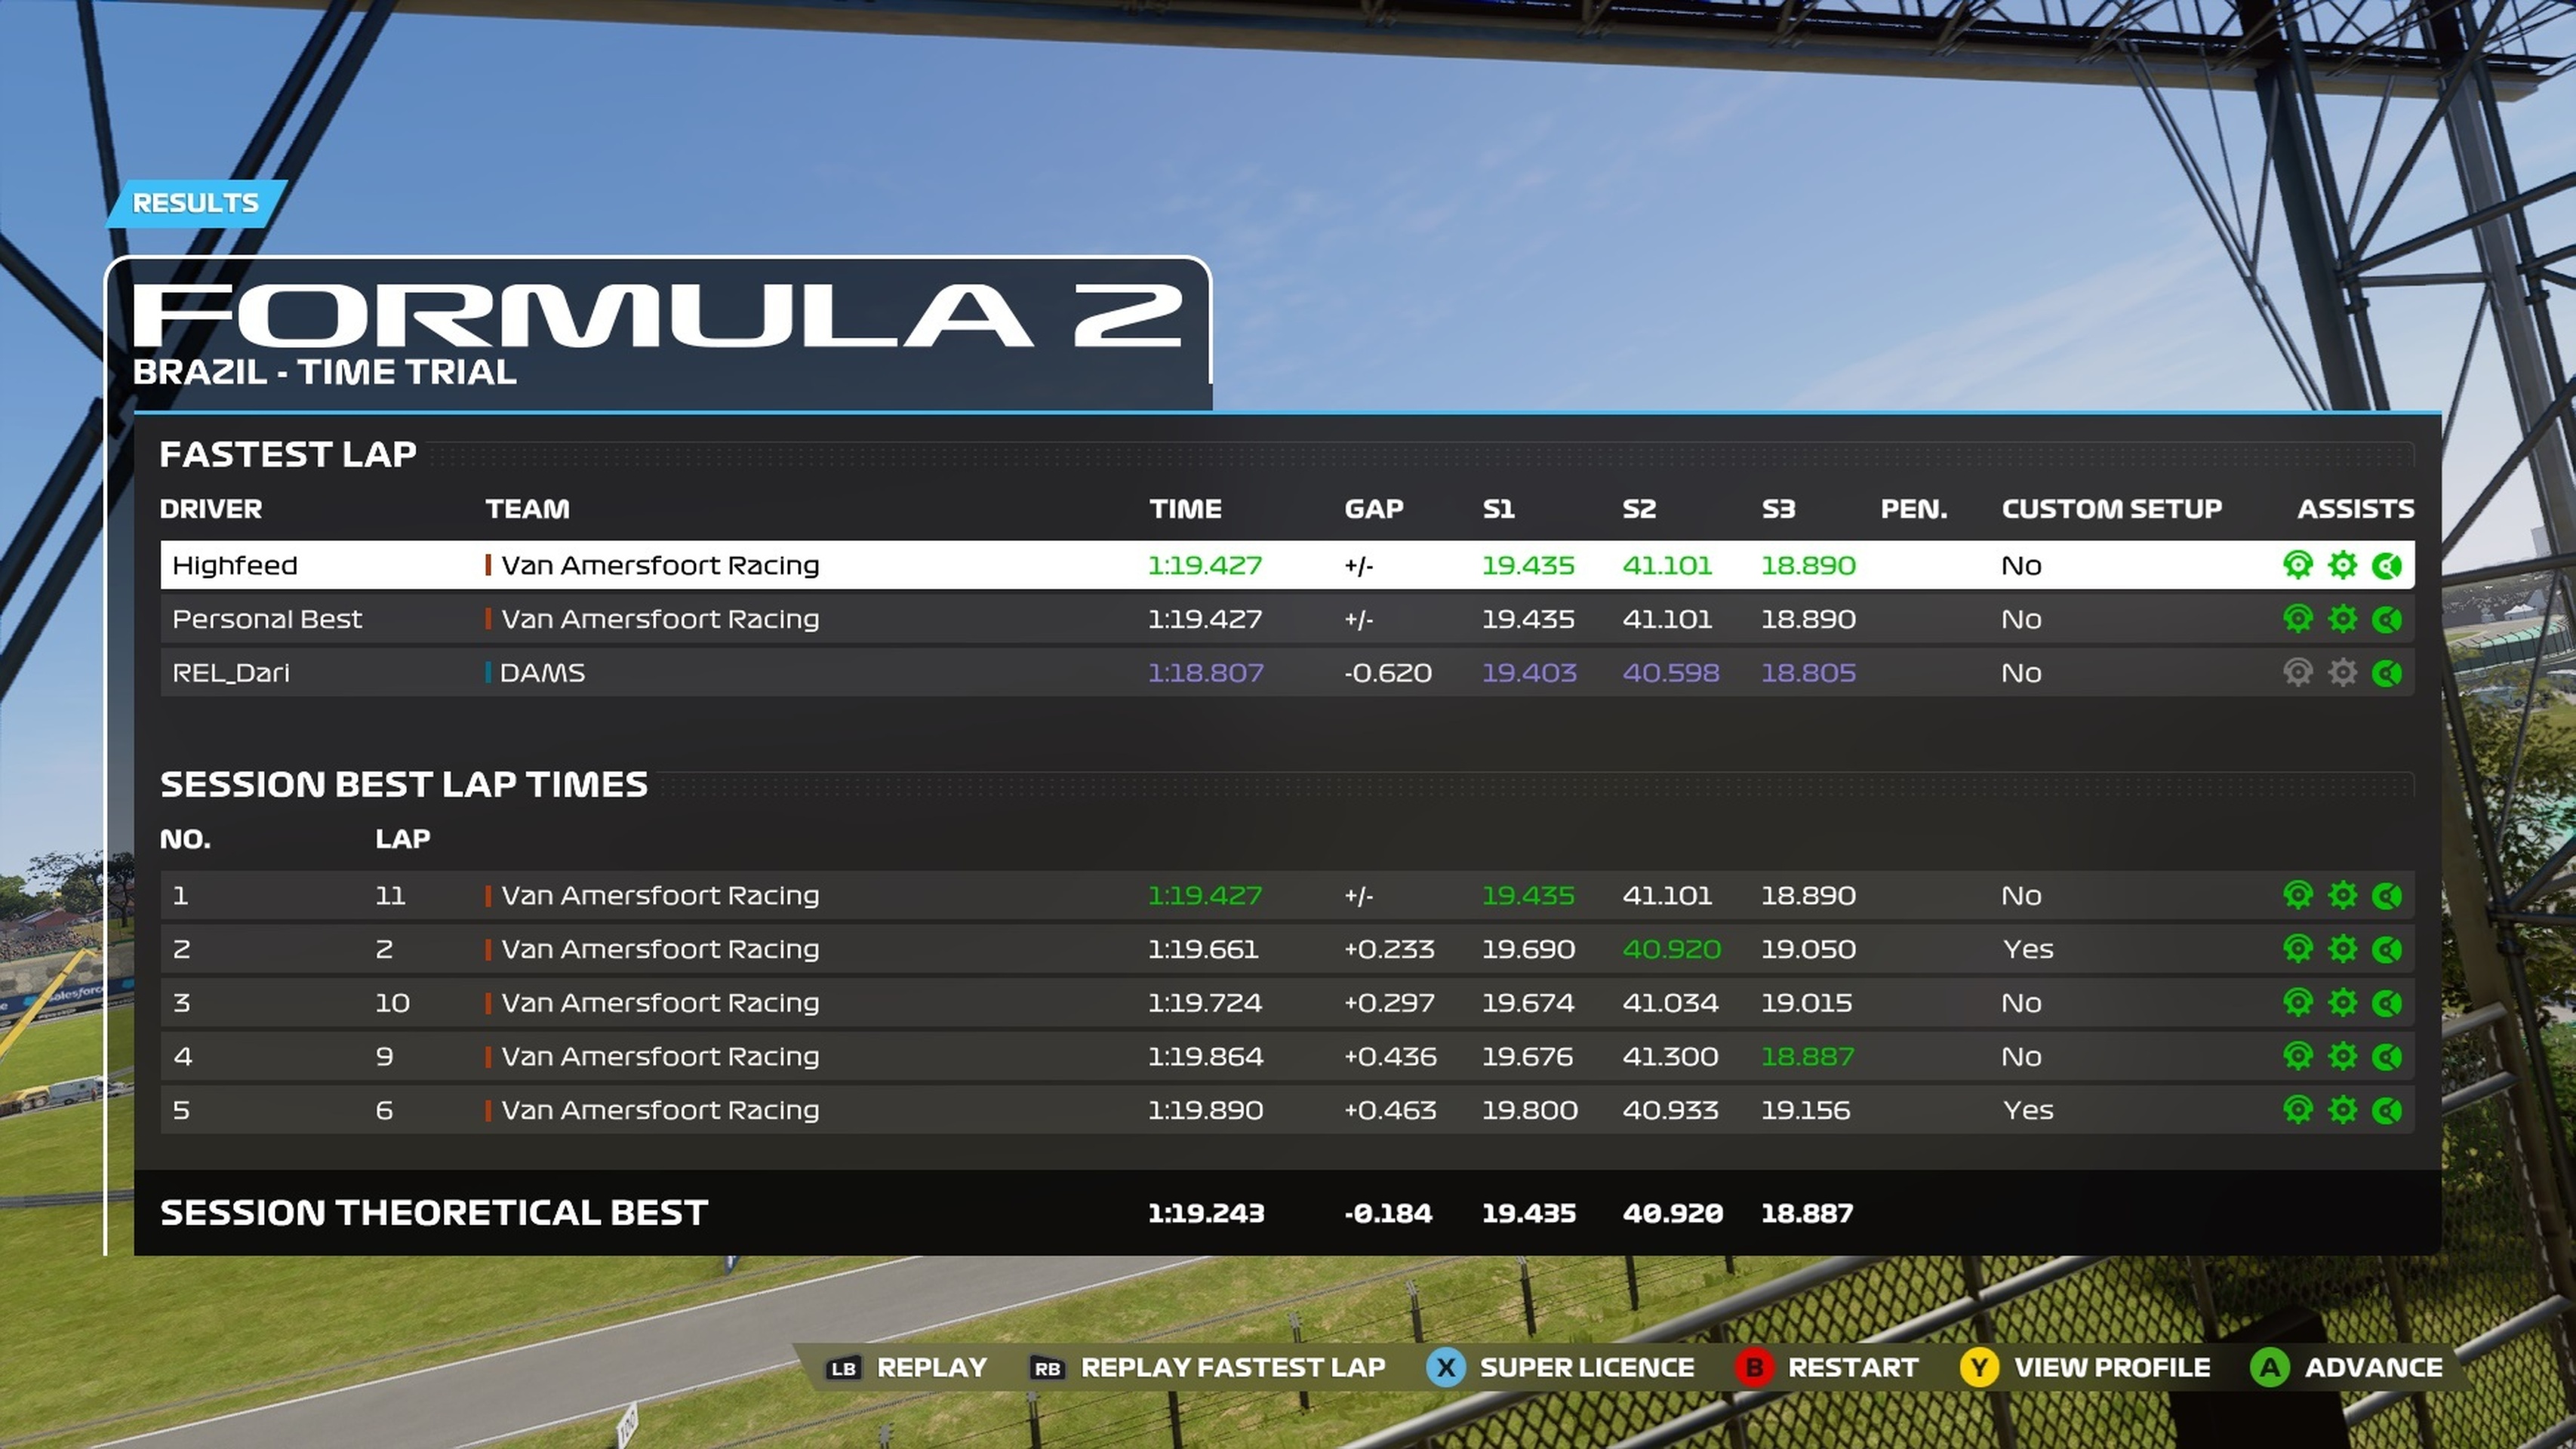The height and width of the screenshot is (1449, 2576).
Task: Click the RESULTS tab label
Action: (x=196, y=203)
